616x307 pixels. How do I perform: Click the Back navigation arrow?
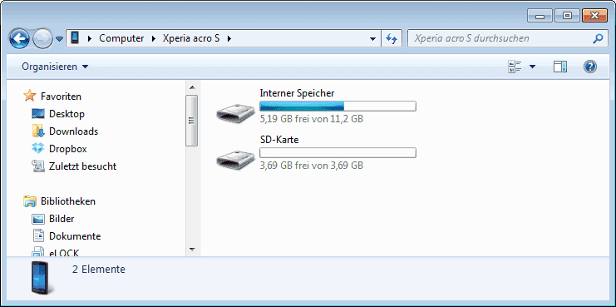[x=19, y=38]
